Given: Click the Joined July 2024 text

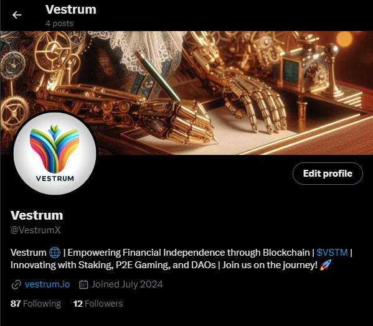Looking at the screenshot, I should pyautogui.click(x=127, y=284).
